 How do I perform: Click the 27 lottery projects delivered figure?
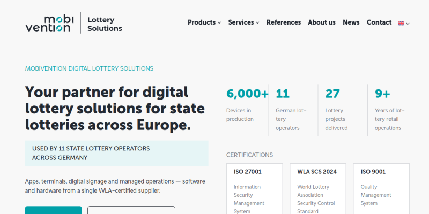[332, 94]
